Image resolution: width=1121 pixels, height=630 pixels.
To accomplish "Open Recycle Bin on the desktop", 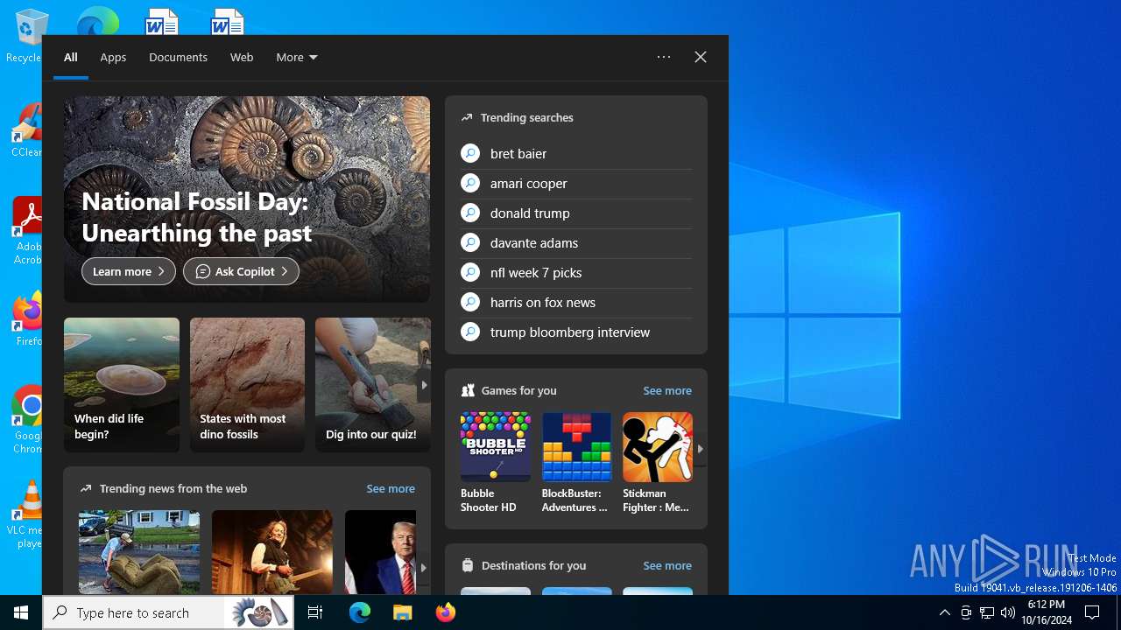I will [26, 36].
